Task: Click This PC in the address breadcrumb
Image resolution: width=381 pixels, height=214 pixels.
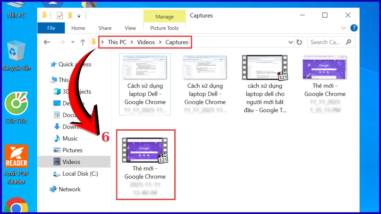Action: [x=117, y=42]
